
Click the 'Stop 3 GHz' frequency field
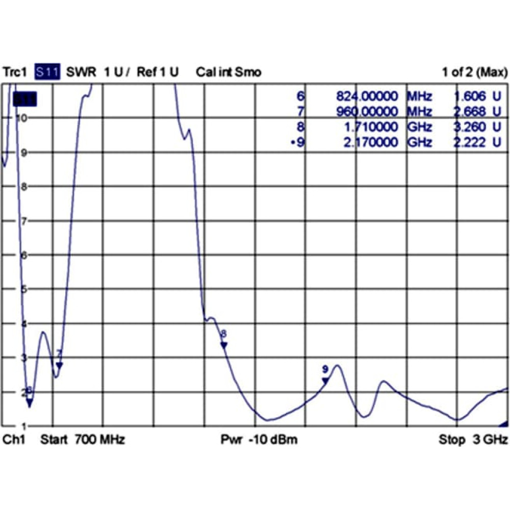click(473, 440)
